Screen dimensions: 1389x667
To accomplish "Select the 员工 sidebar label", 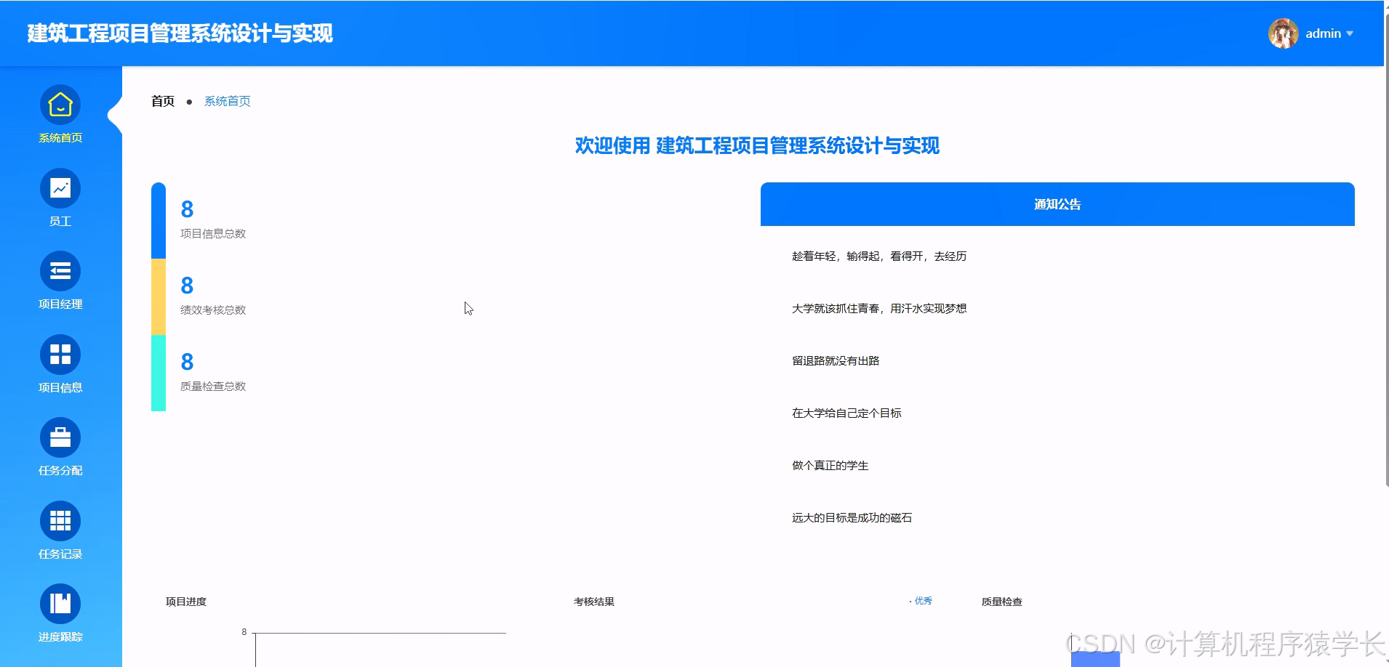I will [60, 222].
